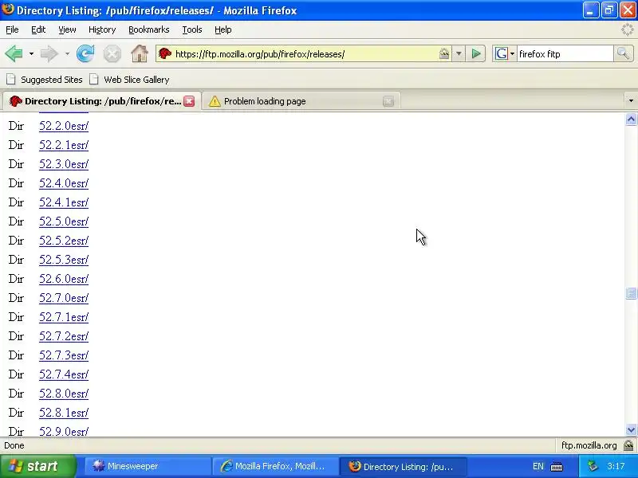Switch to Minesweeper in the taskbar
The width and height of the screenshot is (638, 478).
(148, 466)
